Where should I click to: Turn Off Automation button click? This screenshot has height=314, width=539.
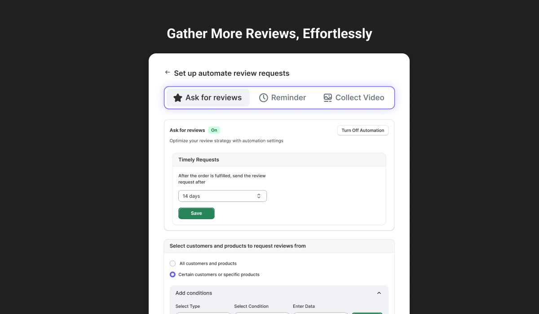click(x=363, y=131)
